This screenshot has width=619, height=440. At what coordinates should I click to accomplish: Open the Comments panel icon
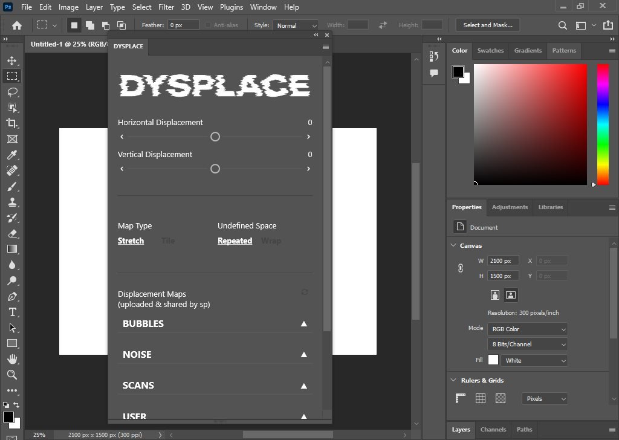pos(434,73)
